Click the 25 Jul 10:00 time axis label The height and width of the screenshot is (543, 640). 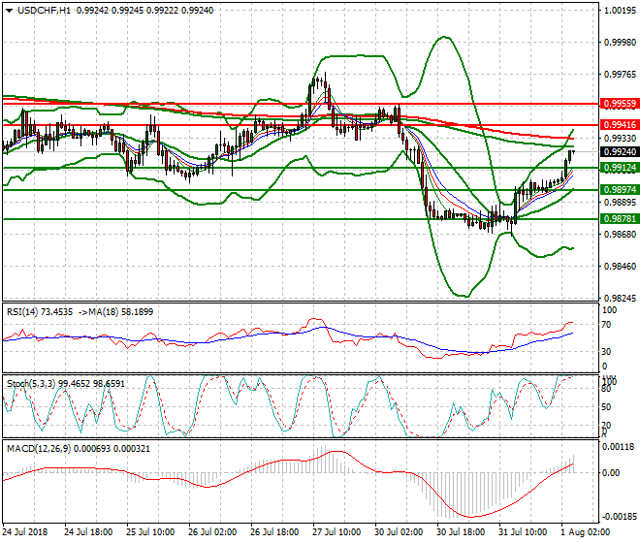tap(150, 532)
